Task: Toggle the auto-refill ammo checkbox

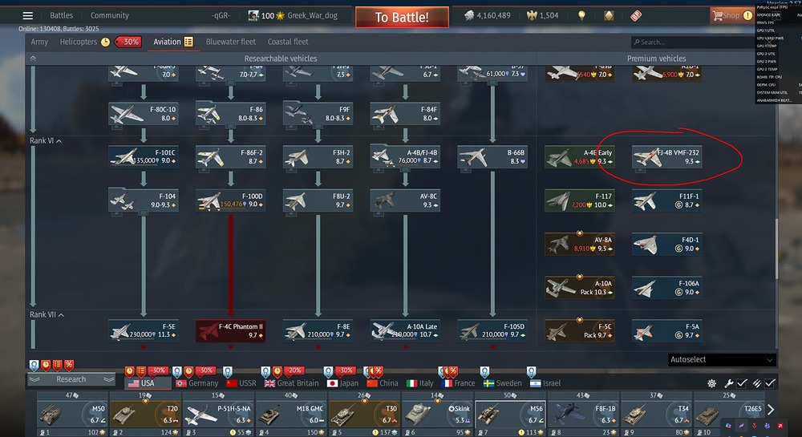Action: pyautogui.click(x=770, y=383)
